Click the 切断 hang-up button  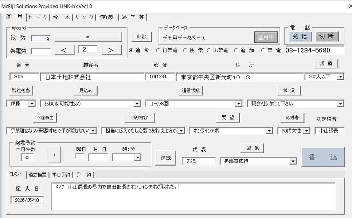[327, 36]
